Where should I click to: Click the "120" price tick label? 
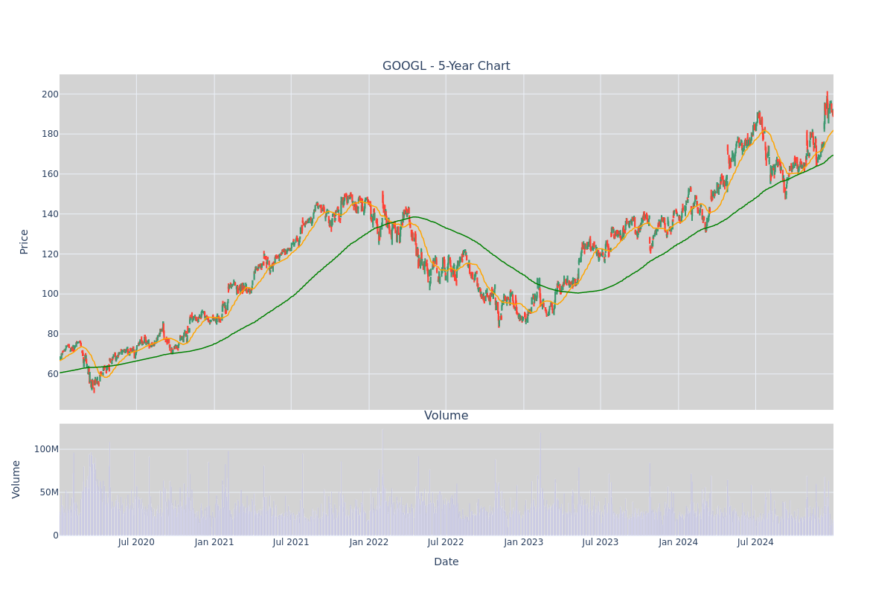tap(50, 254)
